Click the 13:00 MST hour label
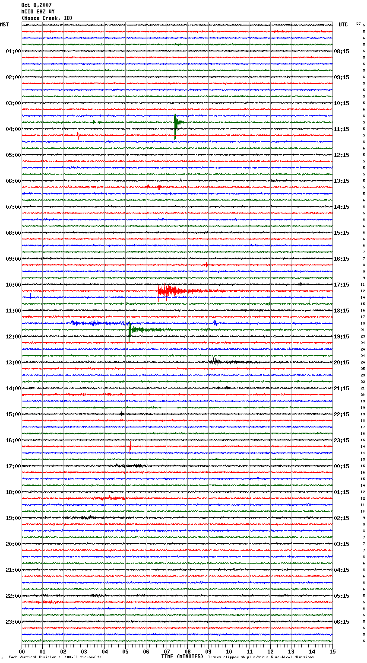The image size is (367, 663). click(13, 363)
